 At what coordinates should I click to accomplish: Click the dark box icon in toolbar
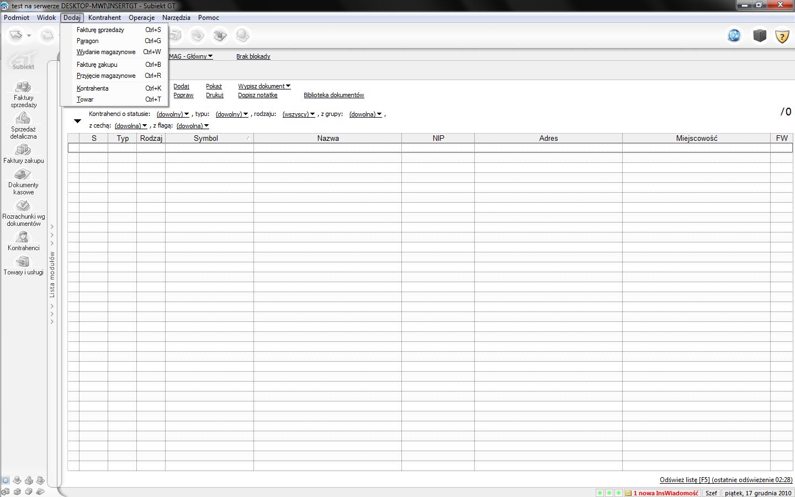point(760,36)
